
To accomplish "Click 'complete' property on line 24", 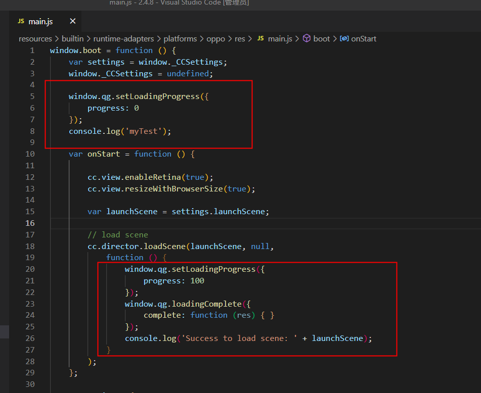I will [x=162, y=315].
